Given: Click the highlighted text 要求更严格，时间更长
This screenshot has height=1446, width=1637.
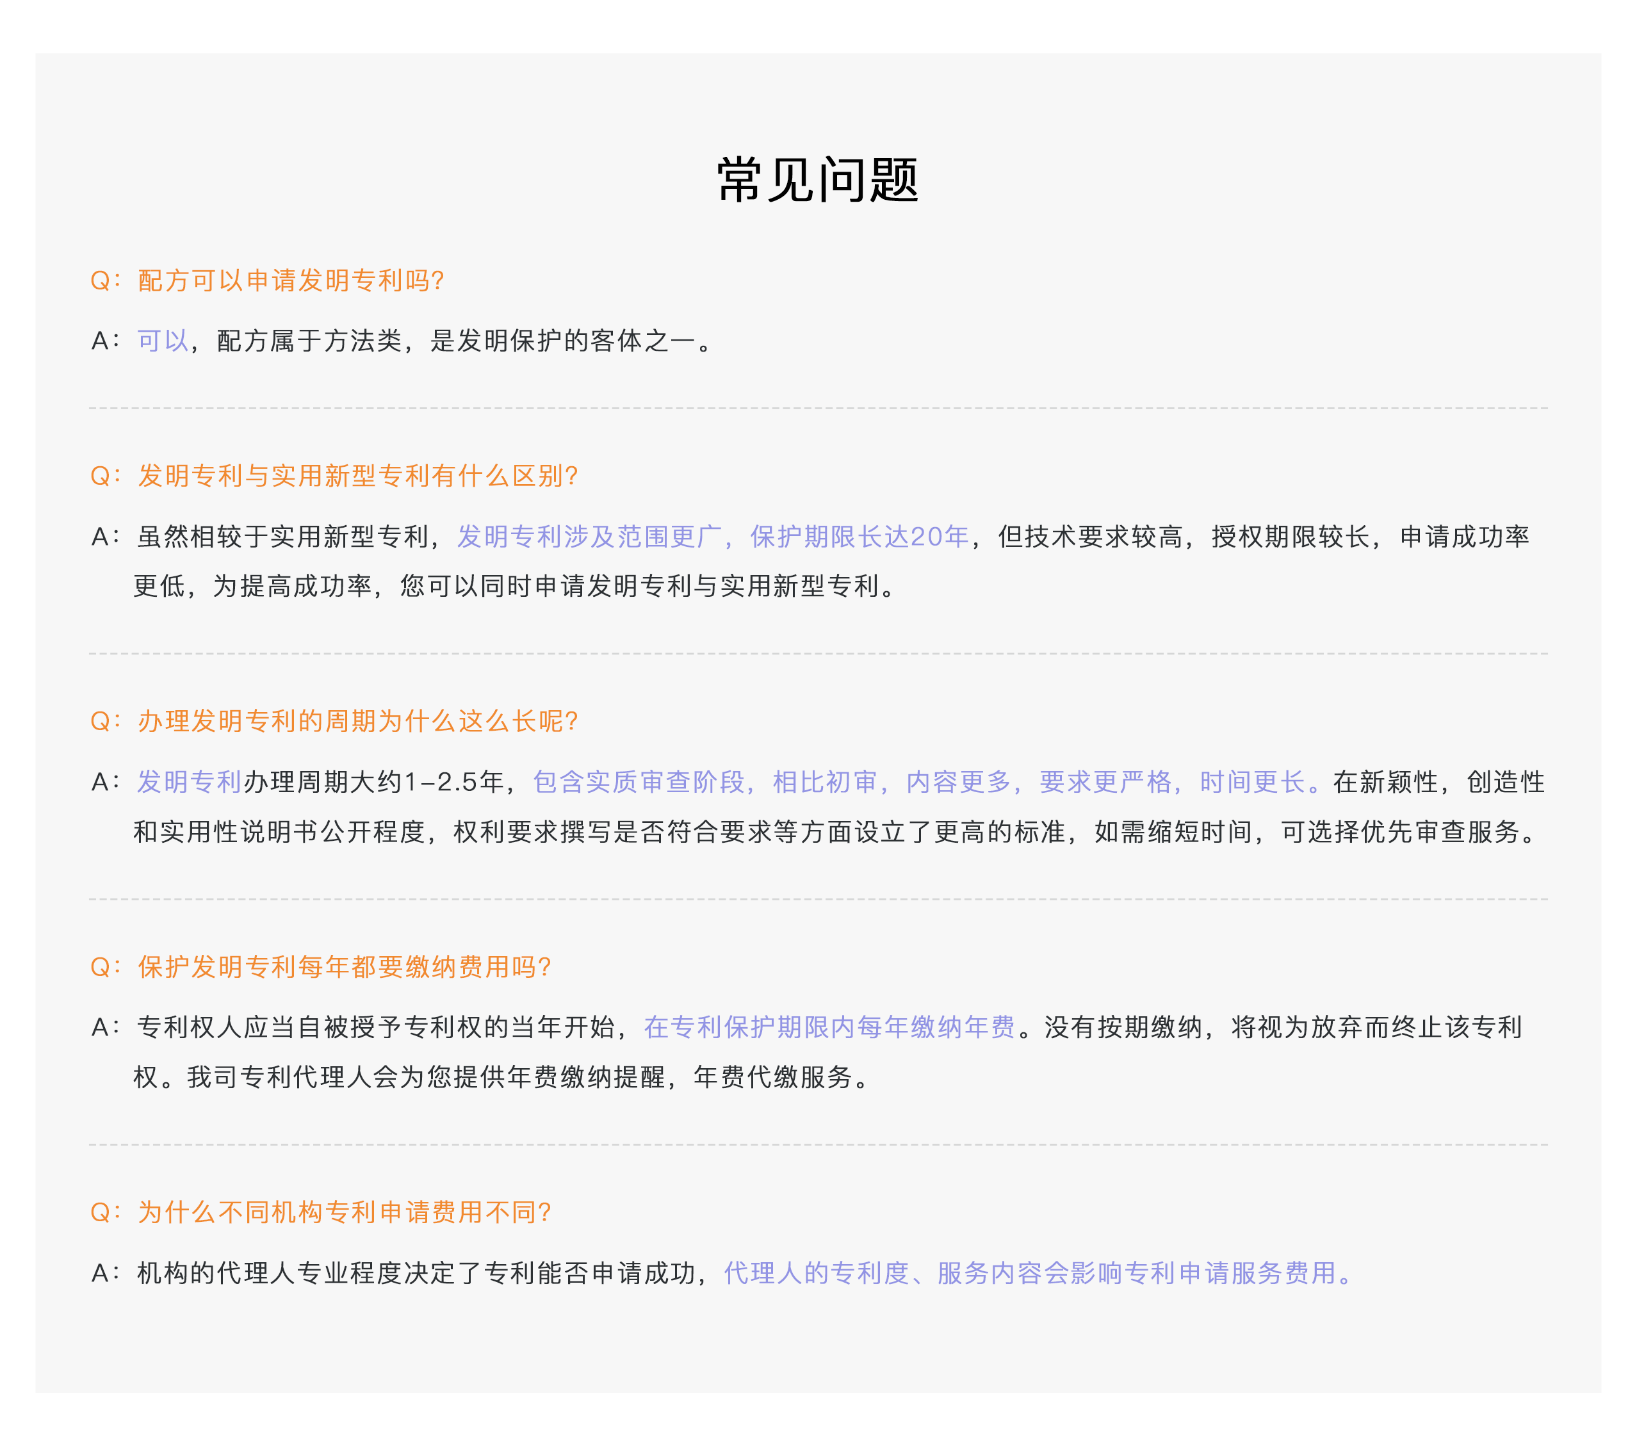Looking at the screenshot, I should [1173, 783].
